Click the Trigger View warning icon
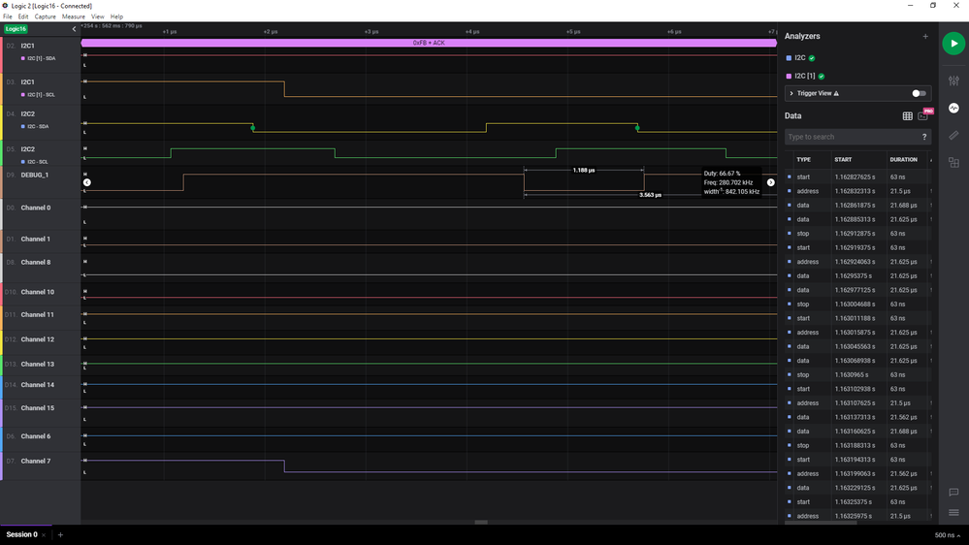Image resolution: width=969 pixels, height=545 pixels. pyautogui.click(x=836, y=93)
